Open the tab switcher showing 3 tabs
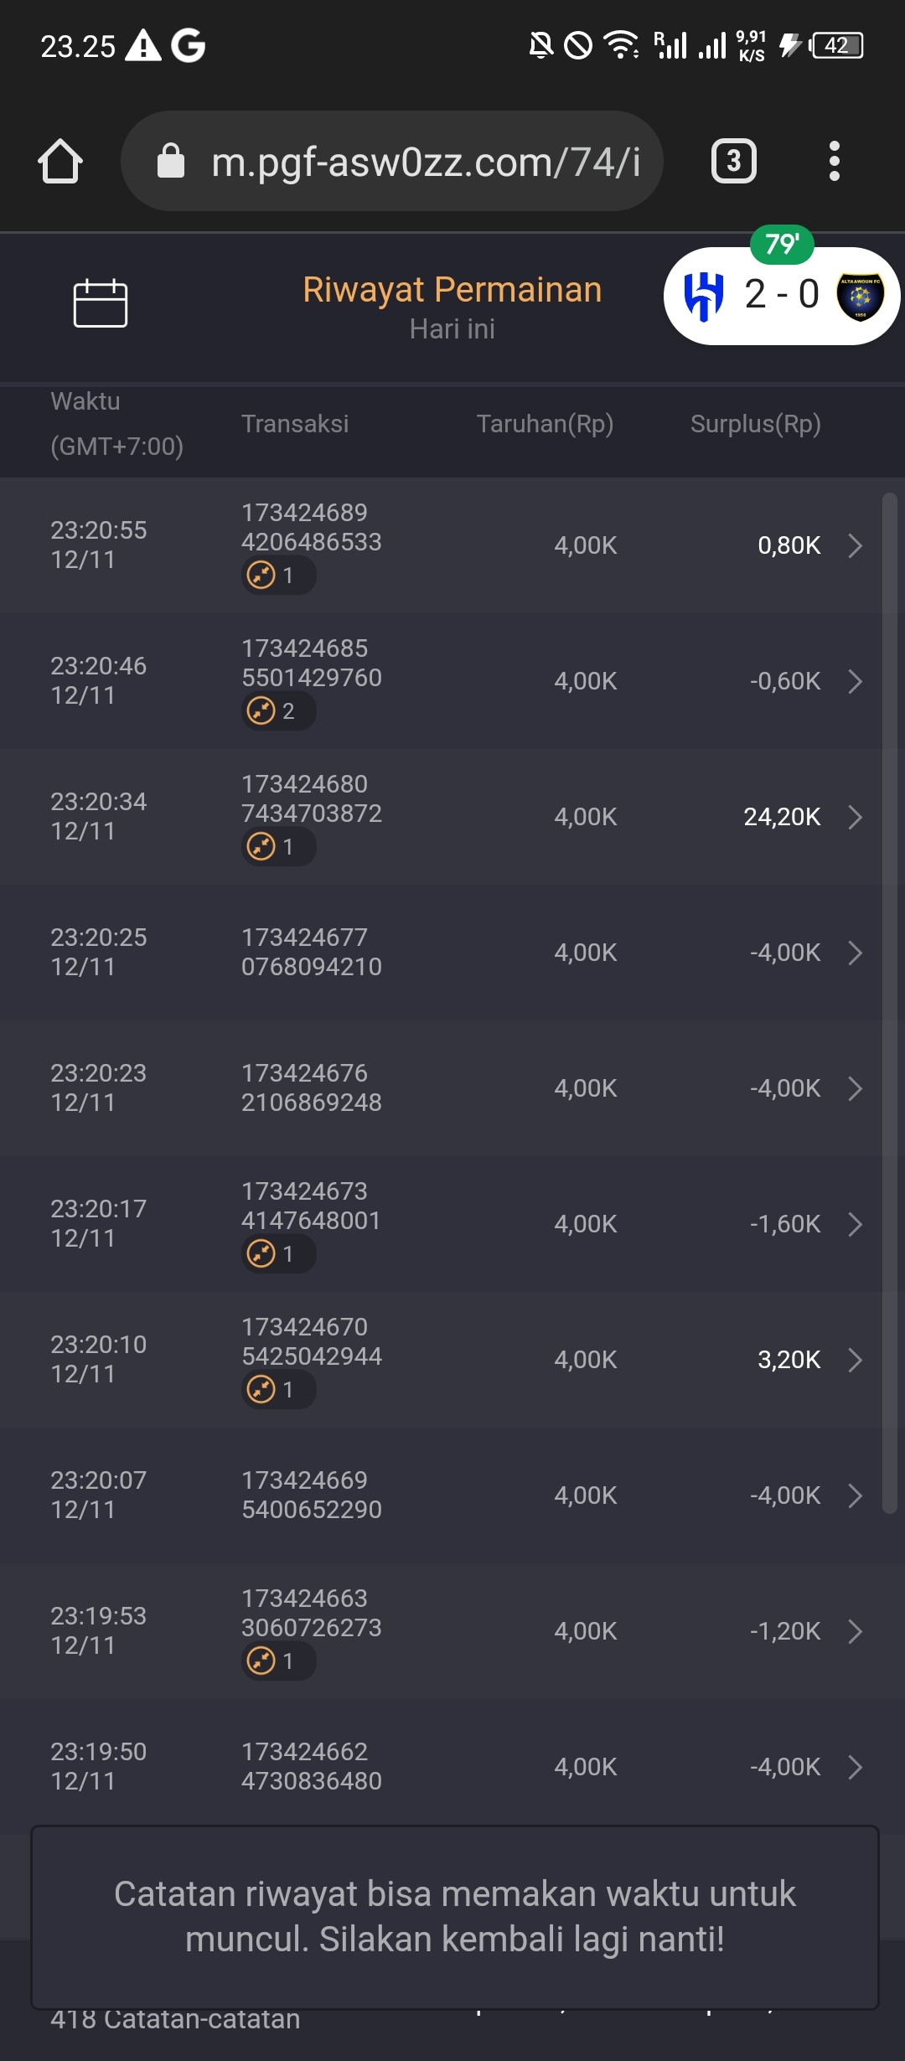The width and height of the screenshot is (905, 2061). 734,161
